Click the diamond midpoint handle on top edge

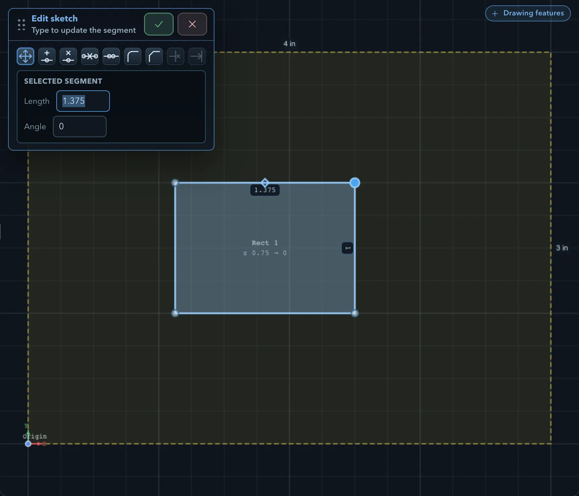pos(265,183)
